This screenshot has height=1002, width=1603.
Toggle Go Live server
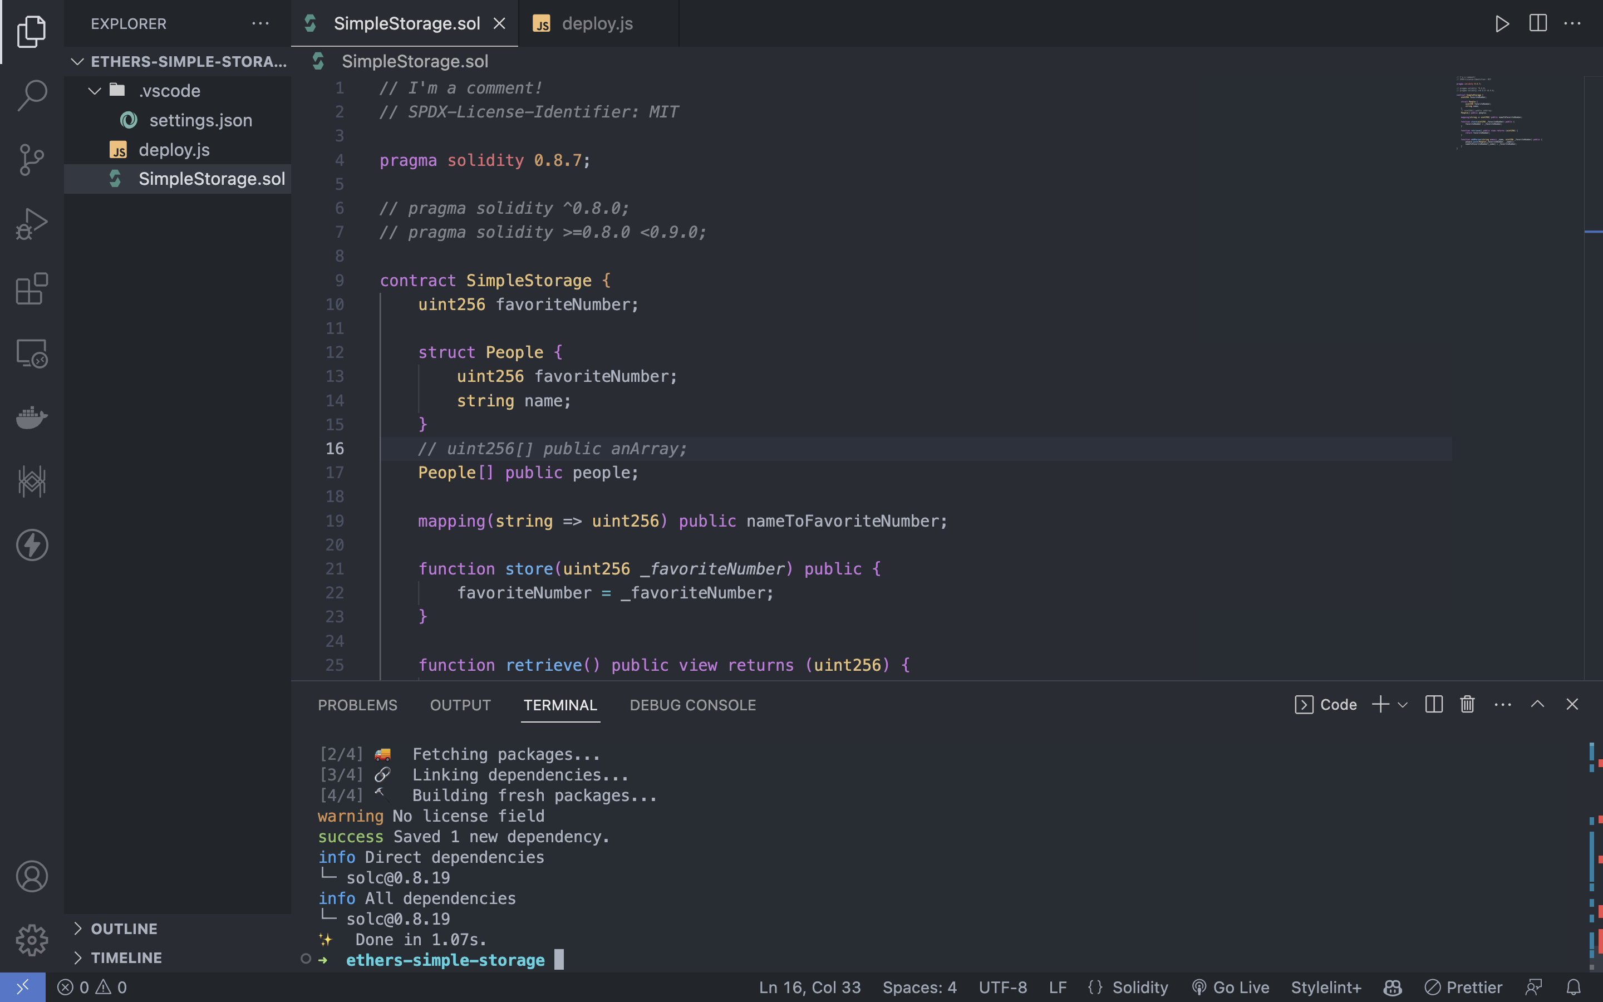1231,988
